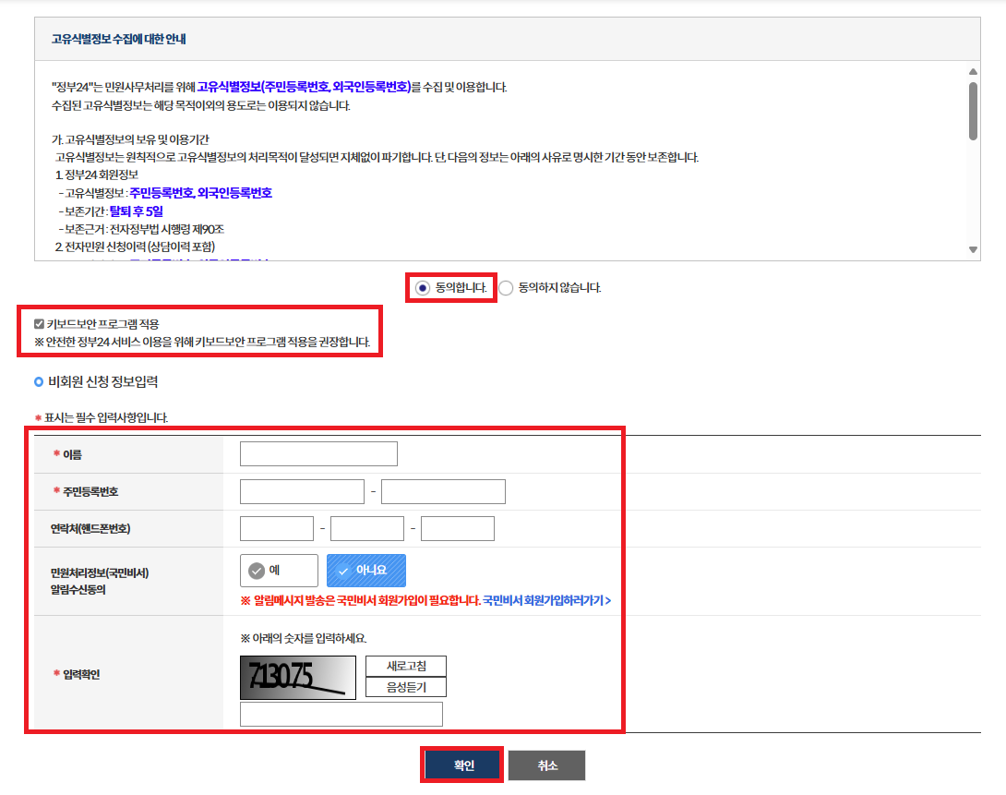Click the '2. 전자민원 신청이력(상담이력 포함)' line
This screenshot has width=1006, height=795.
click(x=135, y=247)
